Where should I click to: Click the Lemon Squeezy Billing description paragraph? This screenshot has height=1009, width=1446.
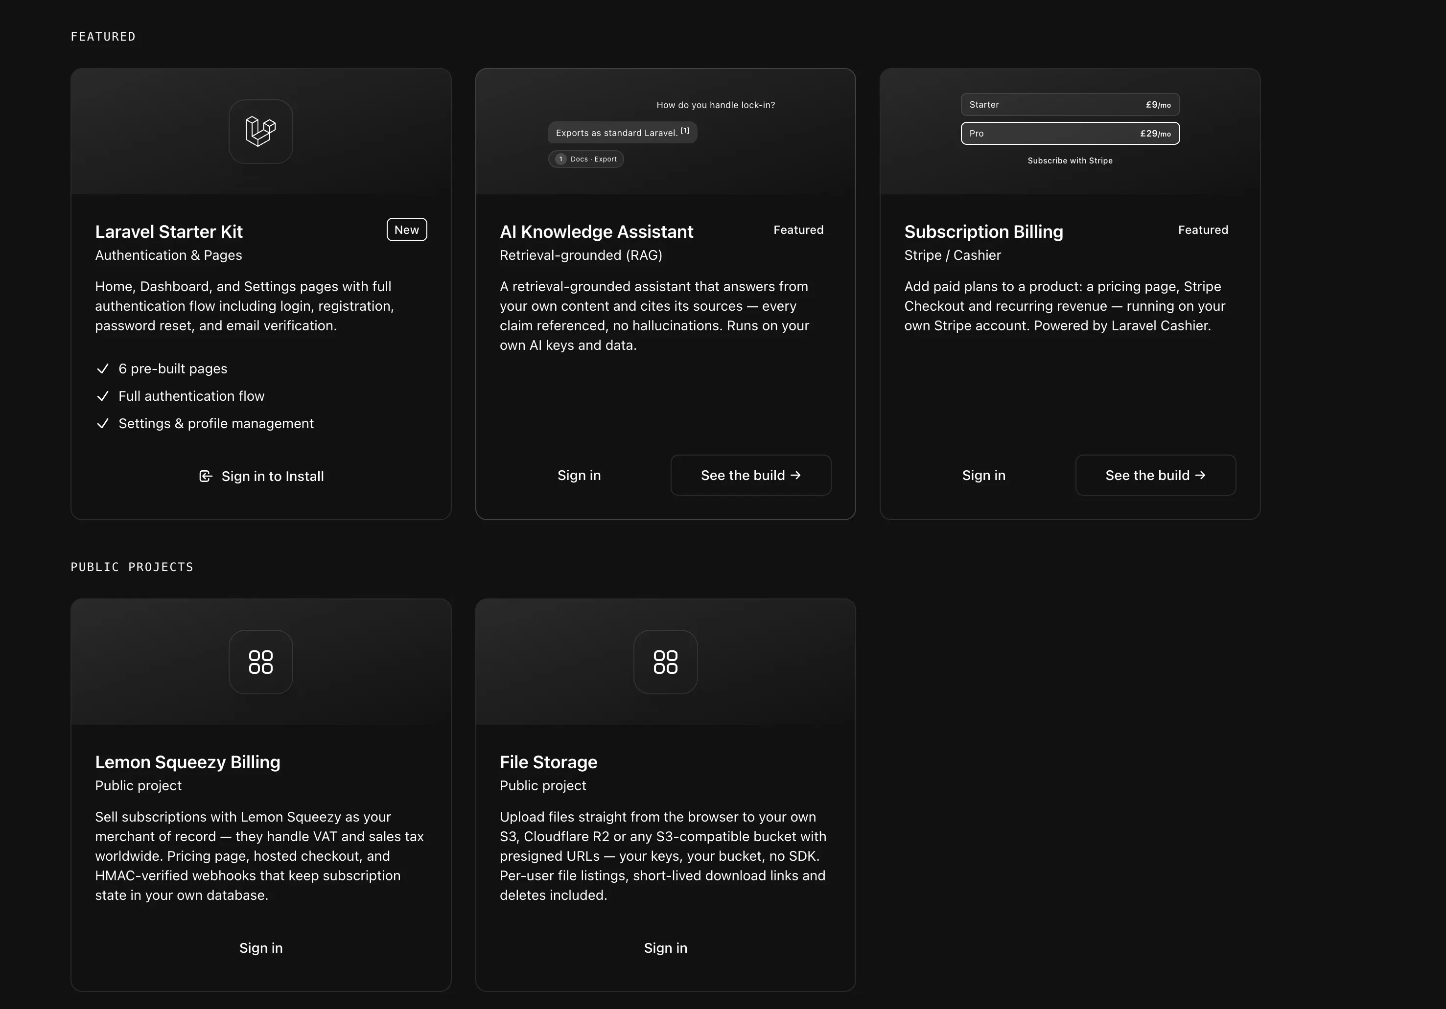pos(259,856)
